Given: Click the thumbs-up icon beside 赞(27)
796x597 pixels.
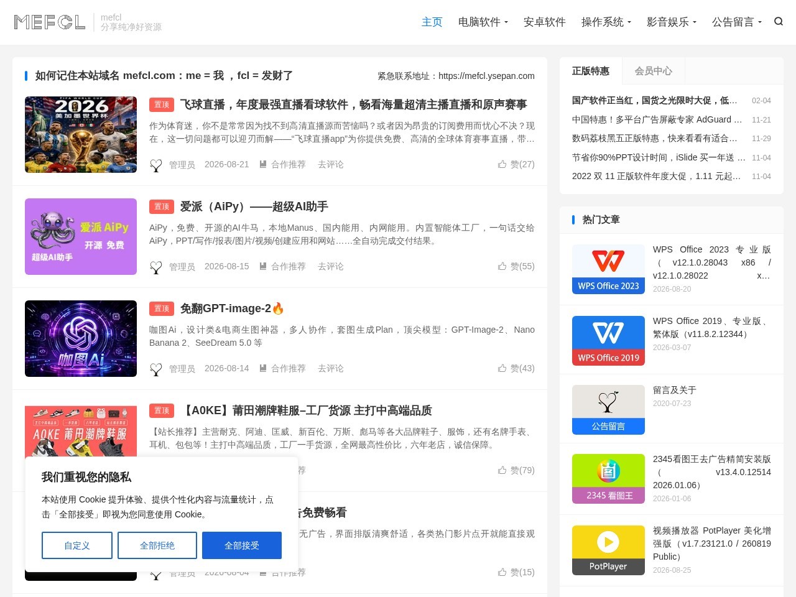Looking at the screenshot, I should tap(502, 164).
